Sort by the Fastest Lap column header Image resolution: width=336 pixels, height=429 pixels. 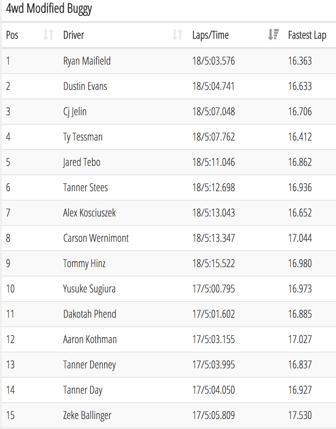(x=307, y=35)
